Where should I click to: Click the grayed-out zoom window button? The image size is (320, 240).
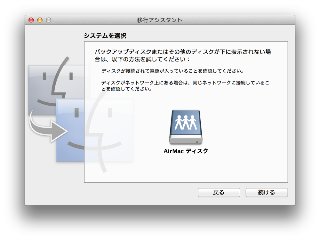pyautogui.click(x=49, y=20)
